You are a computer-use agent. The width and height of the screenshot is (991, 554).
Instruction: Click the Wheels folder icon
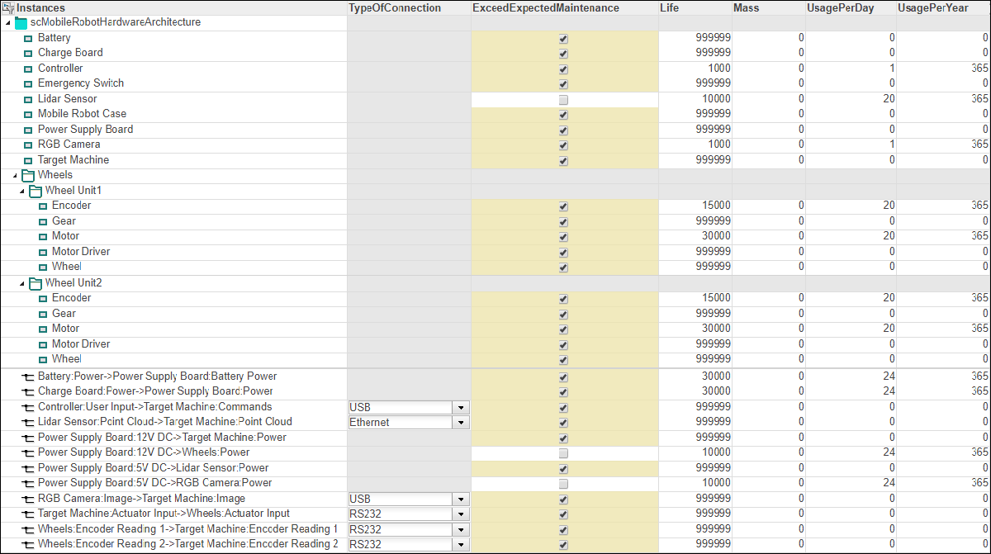28,176
